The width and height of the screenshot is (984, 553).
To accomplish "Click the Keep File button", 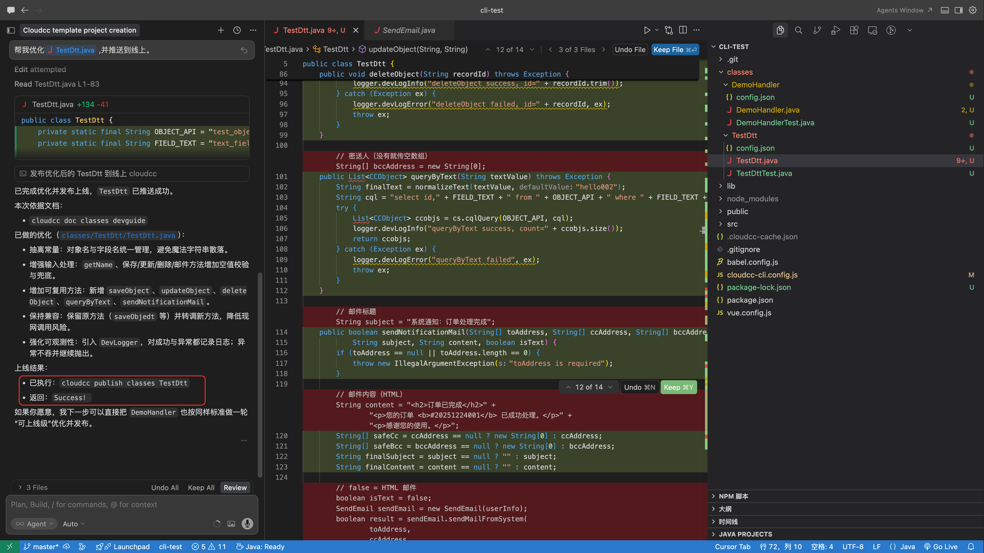I will tap(675, 50).
